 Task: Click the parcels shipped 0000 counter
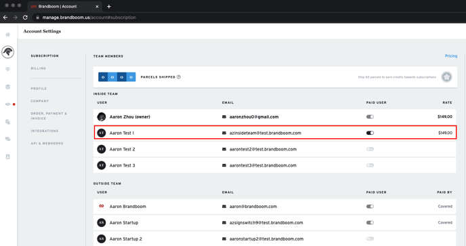(116, 77)
